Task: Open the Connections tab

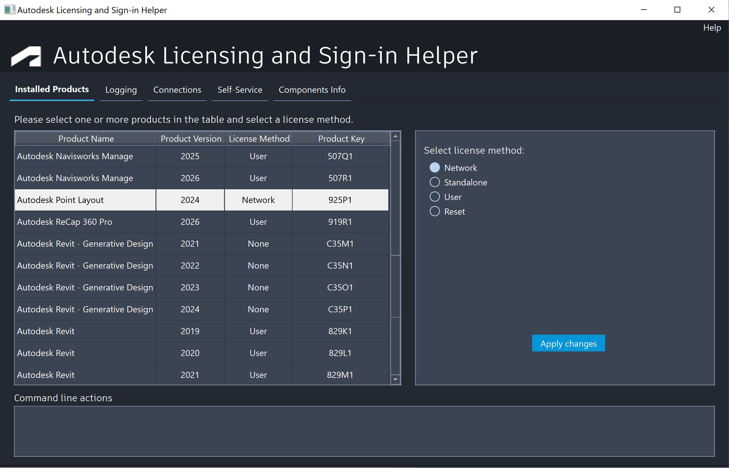Action: point(177,90)
